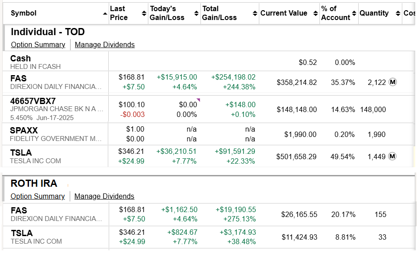417x261 pixels.
Task: Click the 148,000 quantity value
Action: [x=373, y=109]
